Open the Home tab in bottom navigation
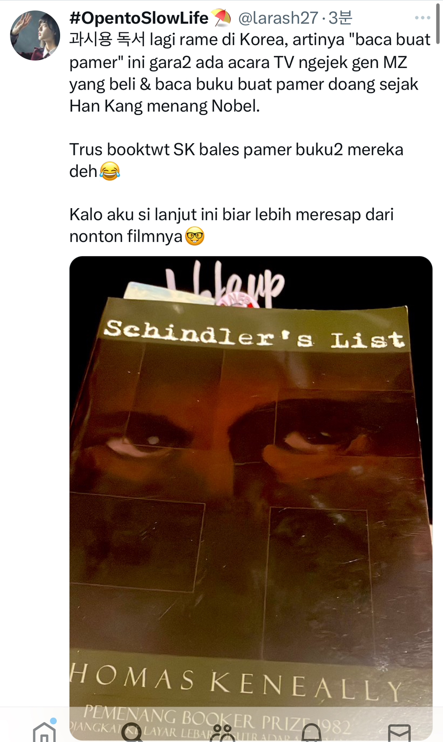The image size is (443, 742). pyautogui.click(x=45, y=732)
